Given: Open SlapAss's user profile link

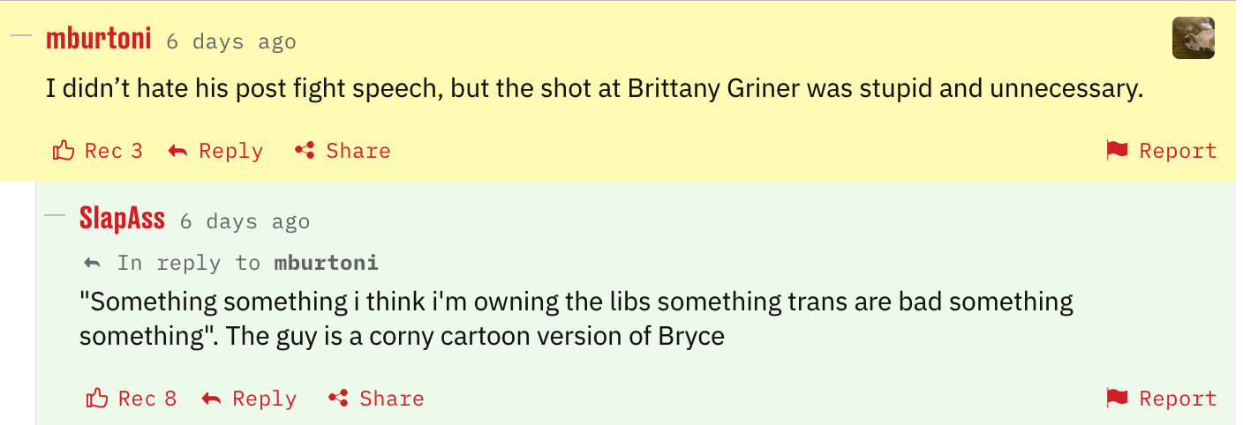Looking at the screenshot, I should pyautogui.click(x=122, y=219).
